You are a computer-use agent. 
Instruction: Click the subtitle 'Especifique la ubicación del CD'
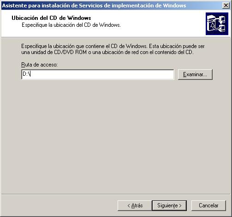(71, 25)
